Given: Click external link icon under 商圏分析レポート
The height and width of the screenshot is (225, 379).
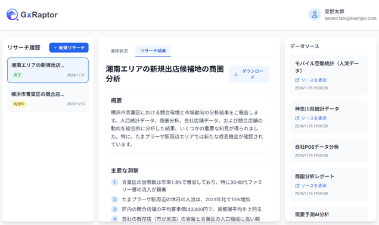Looking at the screenshot, I should tap(297, 186).
